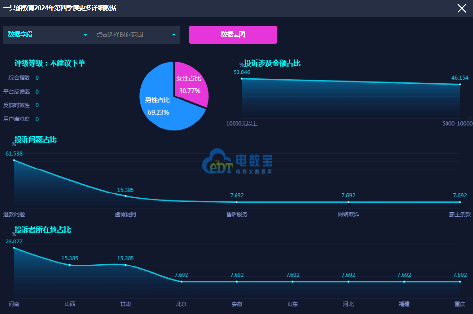This screenshot has width=473, height=314.
Task: Click the 数据云图 button
Action: (233, 35)
